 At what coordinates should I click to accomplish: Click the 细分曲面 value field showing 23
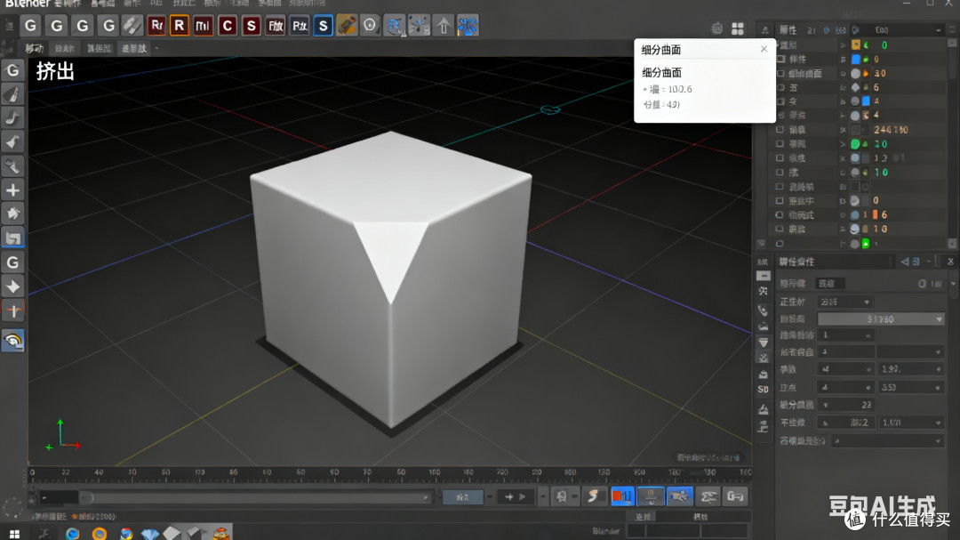tap(847, 405)
